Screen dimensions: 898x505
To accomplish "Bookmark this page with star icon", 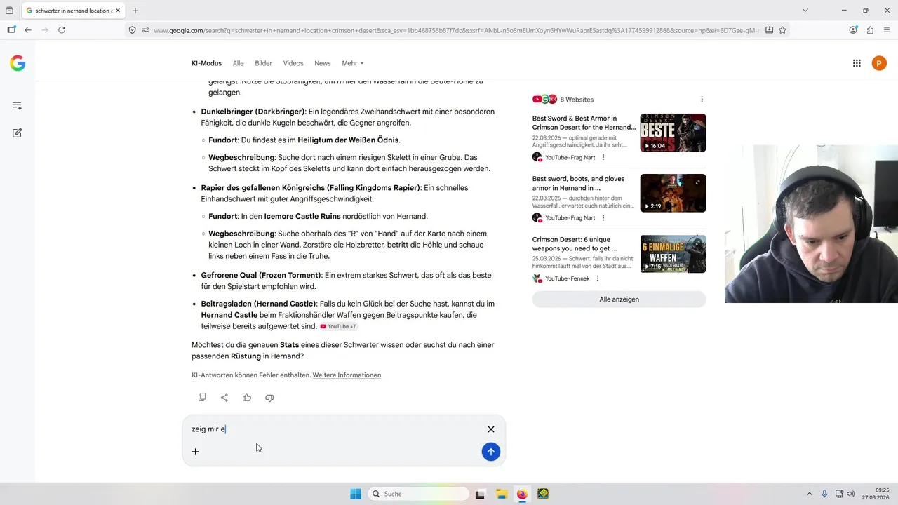I will coord(782,30).
